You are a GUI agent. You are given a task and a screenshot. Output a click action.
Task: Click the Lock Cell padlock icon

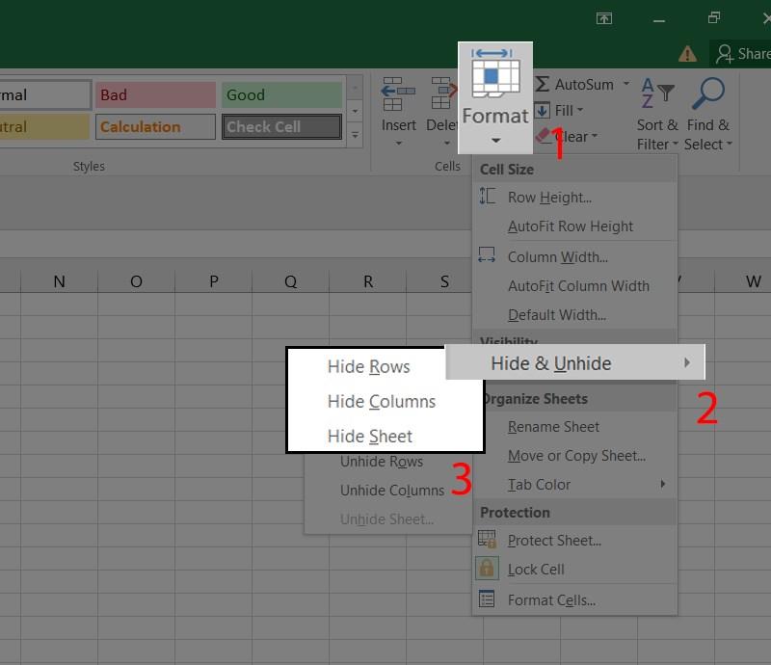tap(488, 569)
